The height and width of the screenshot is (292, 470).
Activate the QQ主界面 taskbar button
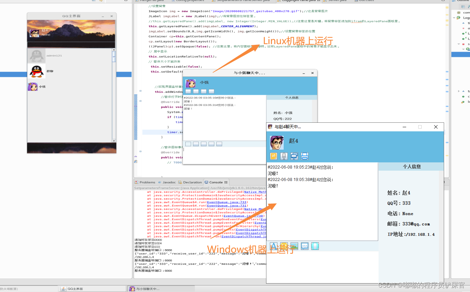(x=92, y=289)
